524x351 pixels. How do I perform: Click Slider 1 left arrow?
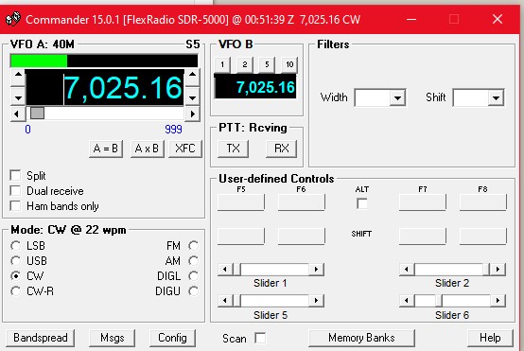pyautogui.click(x=225, y=269)
